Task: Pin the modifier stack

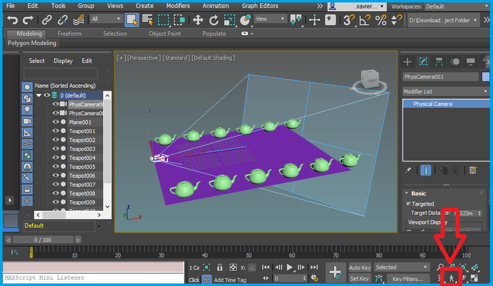Action: tap(409, 170)
